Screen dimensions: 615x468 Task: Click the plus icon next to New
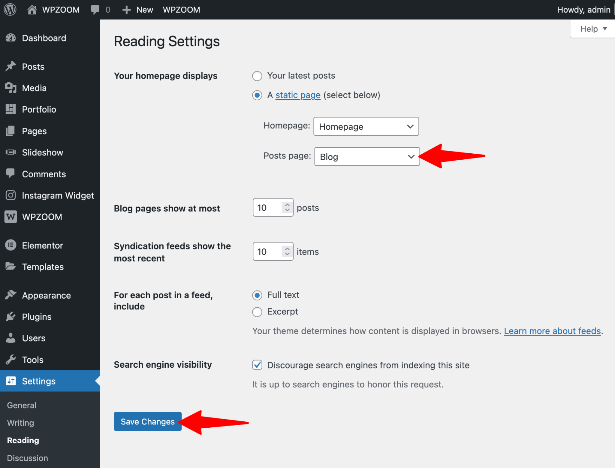coord(126,9)
